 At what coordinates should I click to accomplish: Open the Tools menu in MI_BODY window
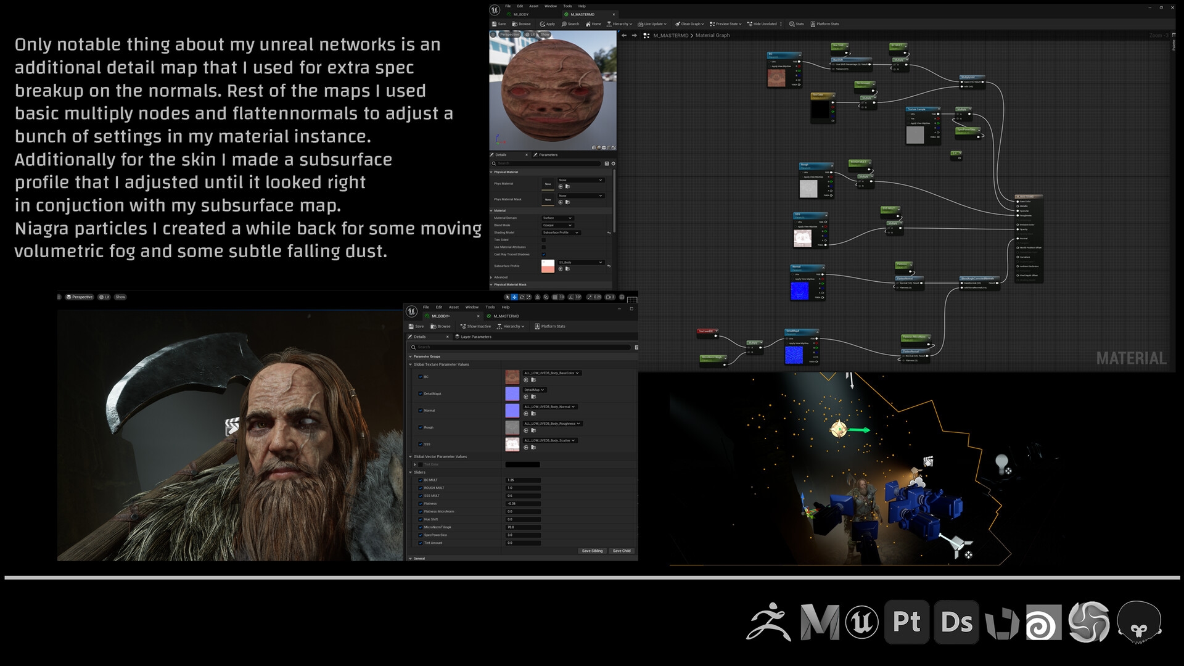point(490,307)
